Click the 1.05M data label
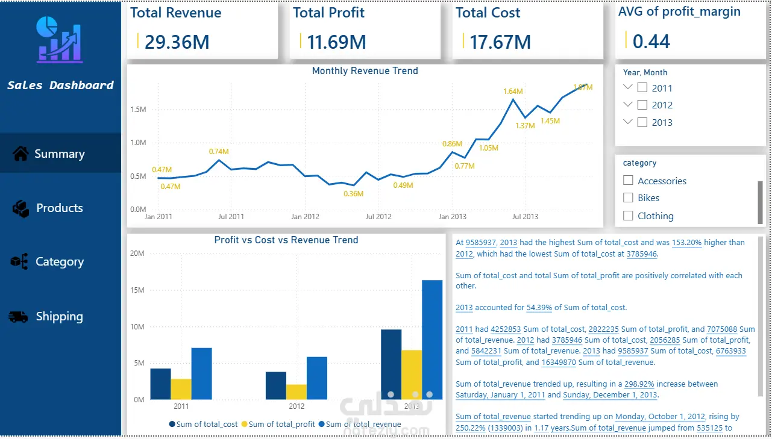Viewport: 772px width, 439px height. 488,148
